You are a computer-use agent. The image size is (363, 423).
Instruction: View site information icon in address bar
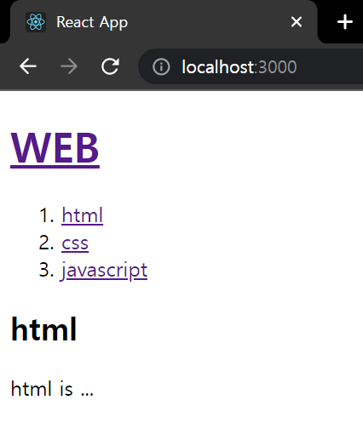(x=161, y=67)
